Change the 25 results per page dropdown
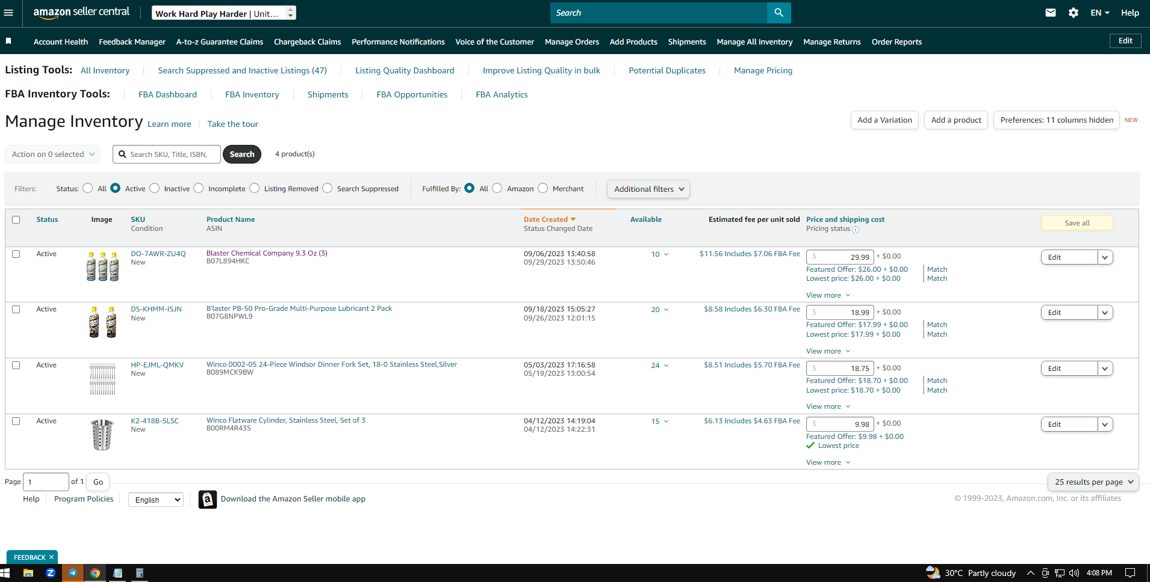 [x=1094, y=482]
